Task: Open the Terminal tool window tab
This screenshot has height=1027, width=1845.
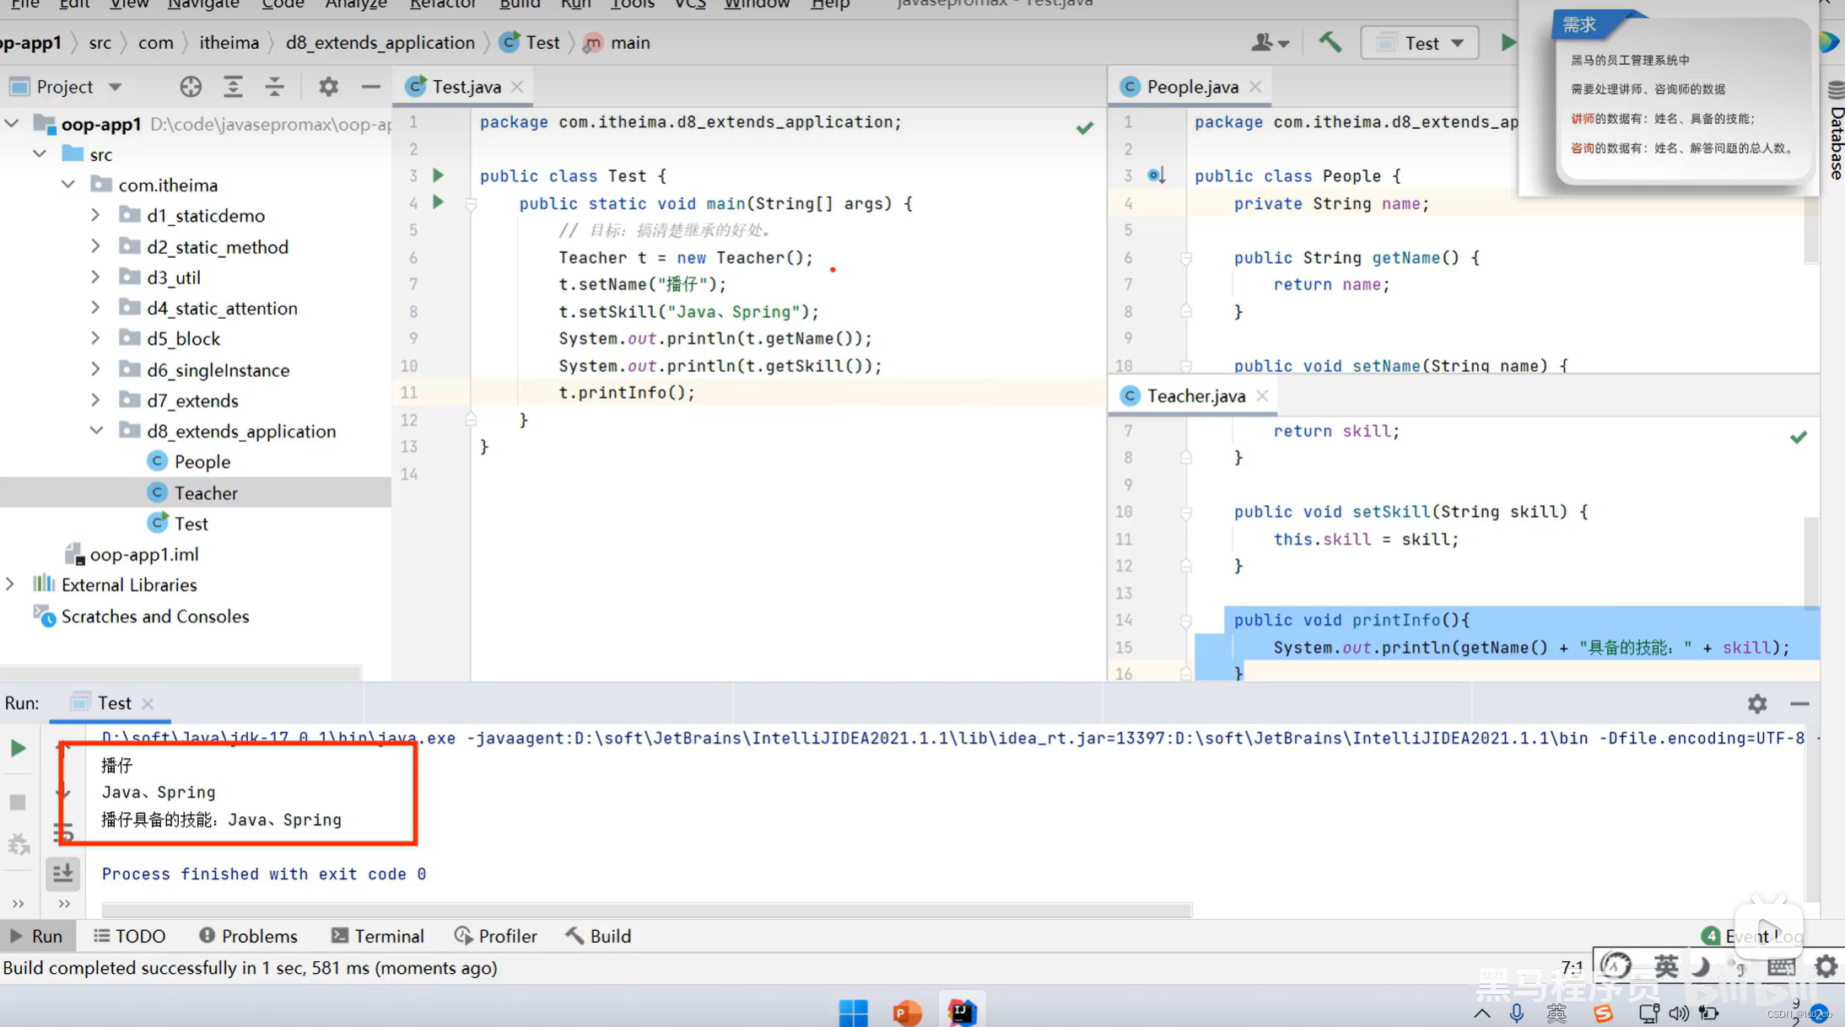Action: click(x=378, y=936)
